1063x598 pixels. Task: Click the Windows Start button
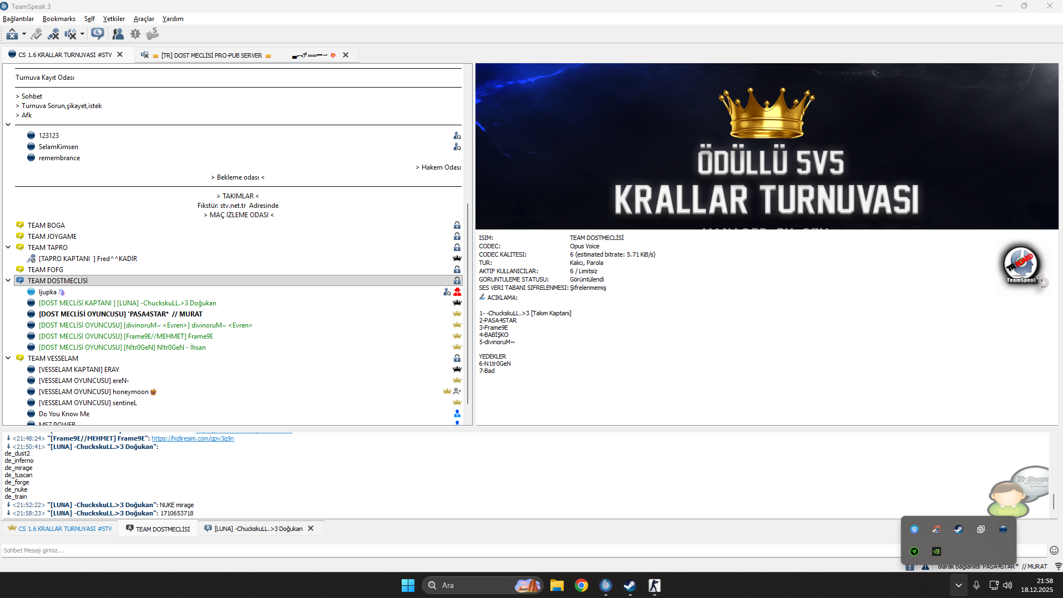coord(408,585)
